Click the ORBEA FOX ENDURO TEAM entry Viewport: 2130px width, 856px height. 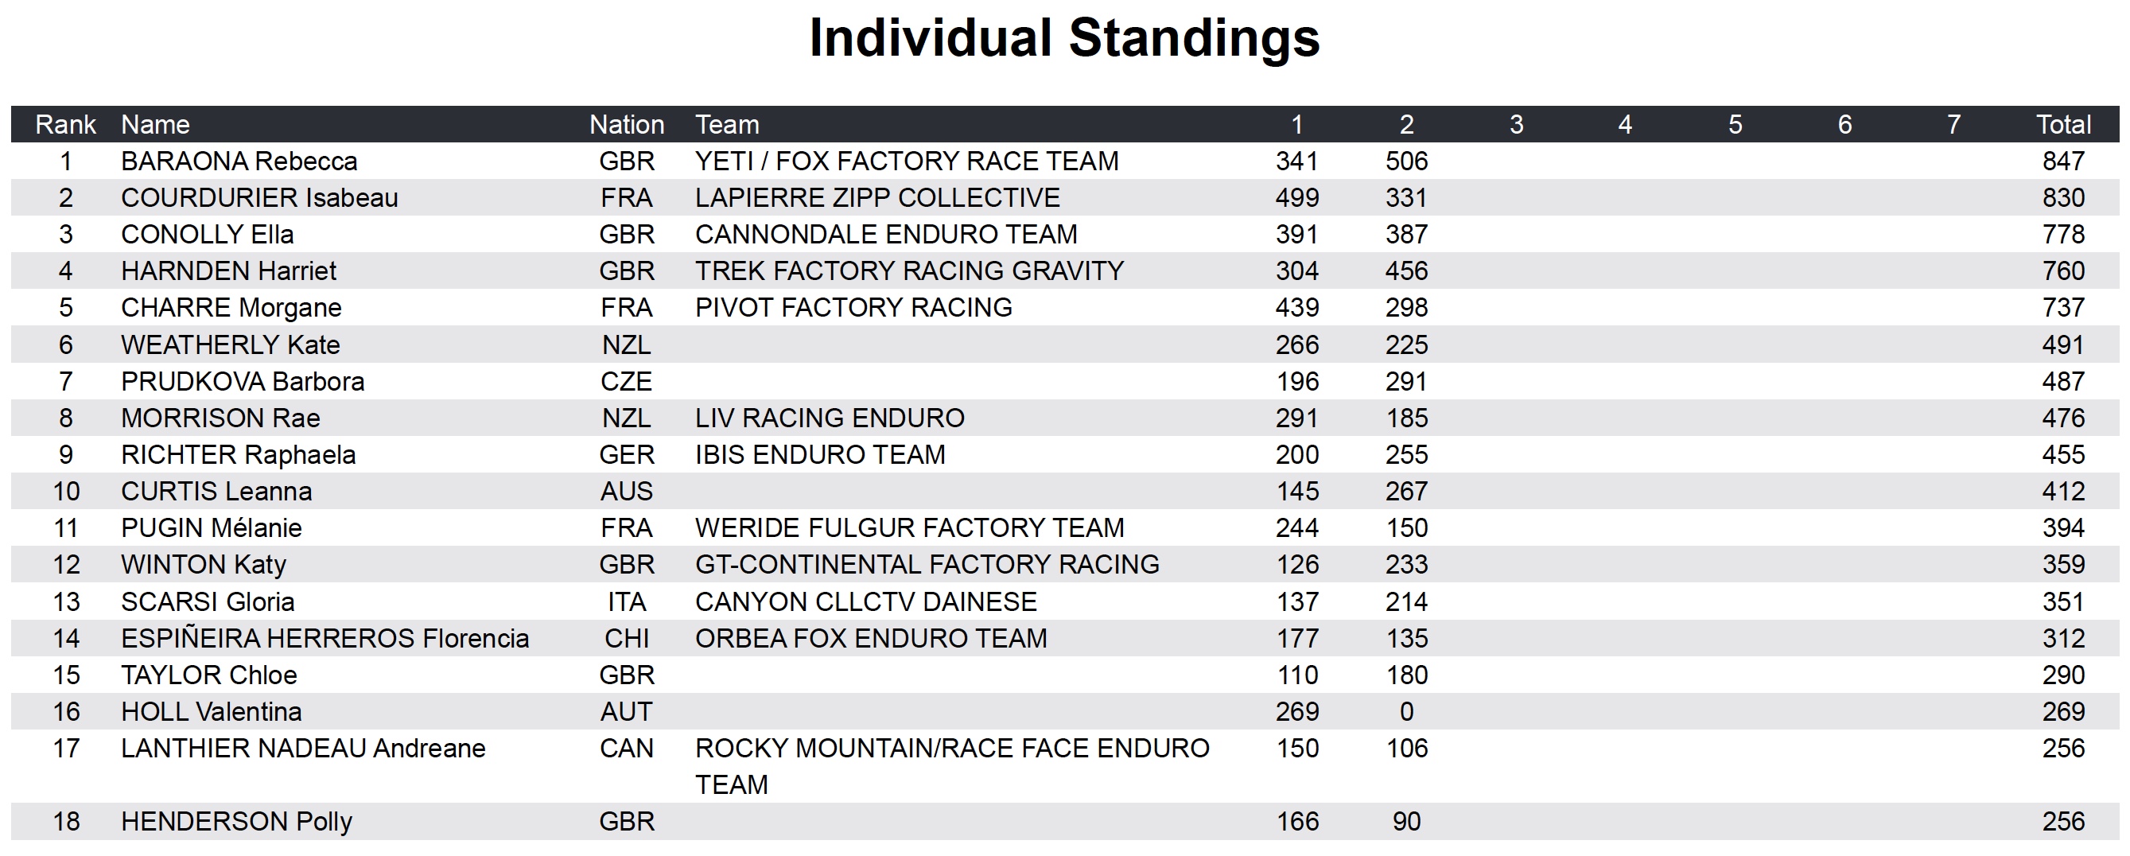click(x=871, y=638)
